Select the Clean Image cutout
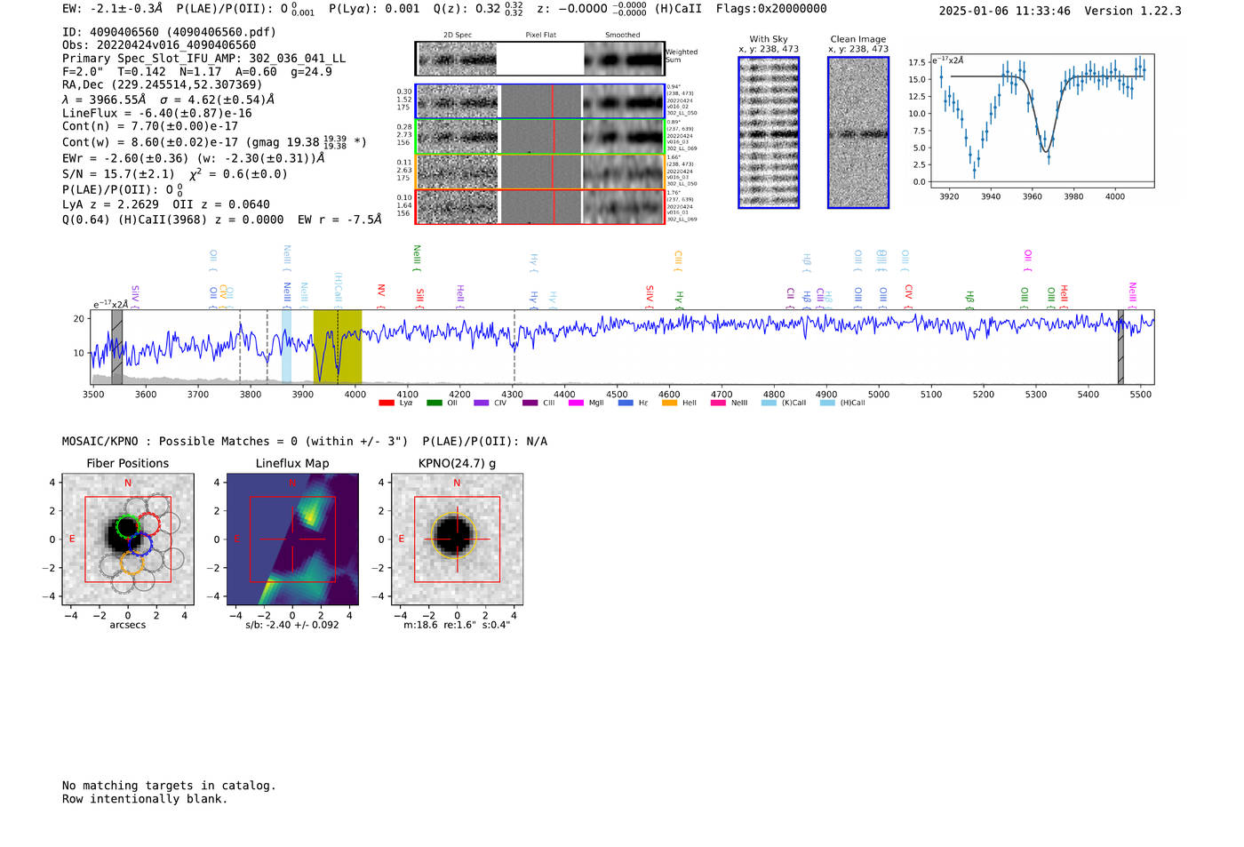Screen dimensions: 1244x847 pos(857,132)
